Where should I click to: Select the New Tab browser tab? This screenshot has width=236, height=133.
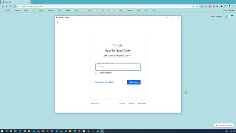(15, 2)
